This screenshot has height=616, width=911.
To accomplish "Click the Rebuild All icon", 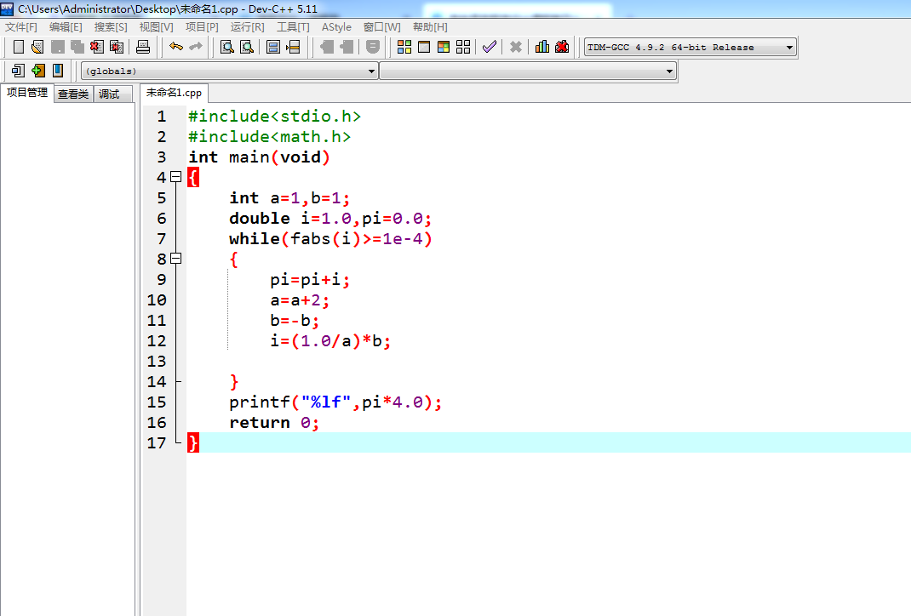I will pos(463,47).
